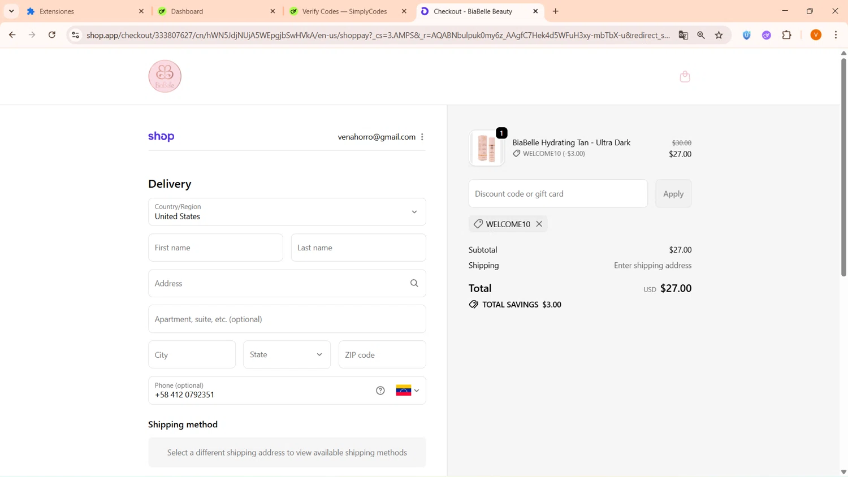The width and height of the screenshot is (848, 477).
Task: Click the WELCOME10 (-$3.00) line under product
Action: 549,154
